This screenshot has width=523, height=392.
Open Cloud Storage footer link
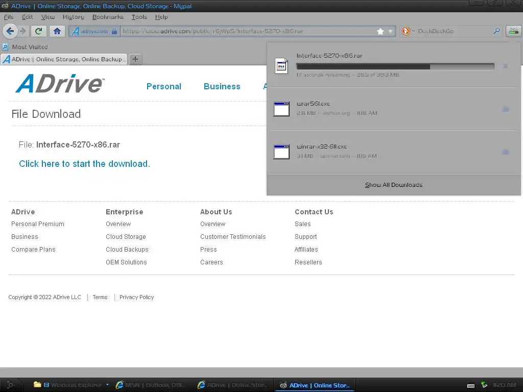126,237
